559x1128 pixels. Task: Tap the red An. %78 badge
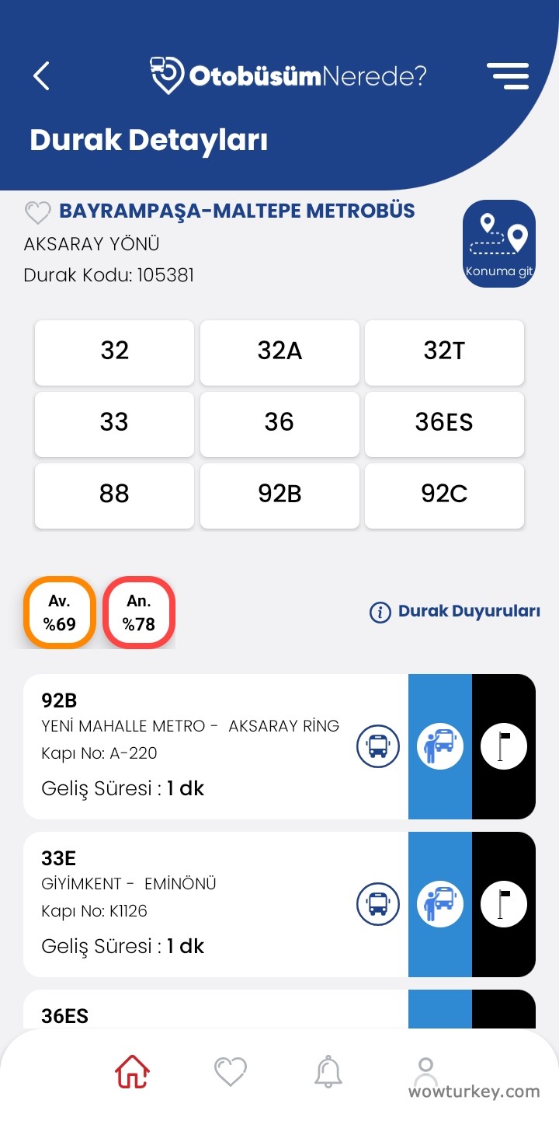(139, 613)
